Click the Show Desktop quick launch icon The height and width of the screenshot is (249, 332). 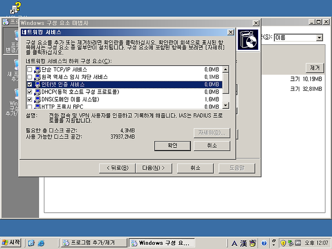31,243
